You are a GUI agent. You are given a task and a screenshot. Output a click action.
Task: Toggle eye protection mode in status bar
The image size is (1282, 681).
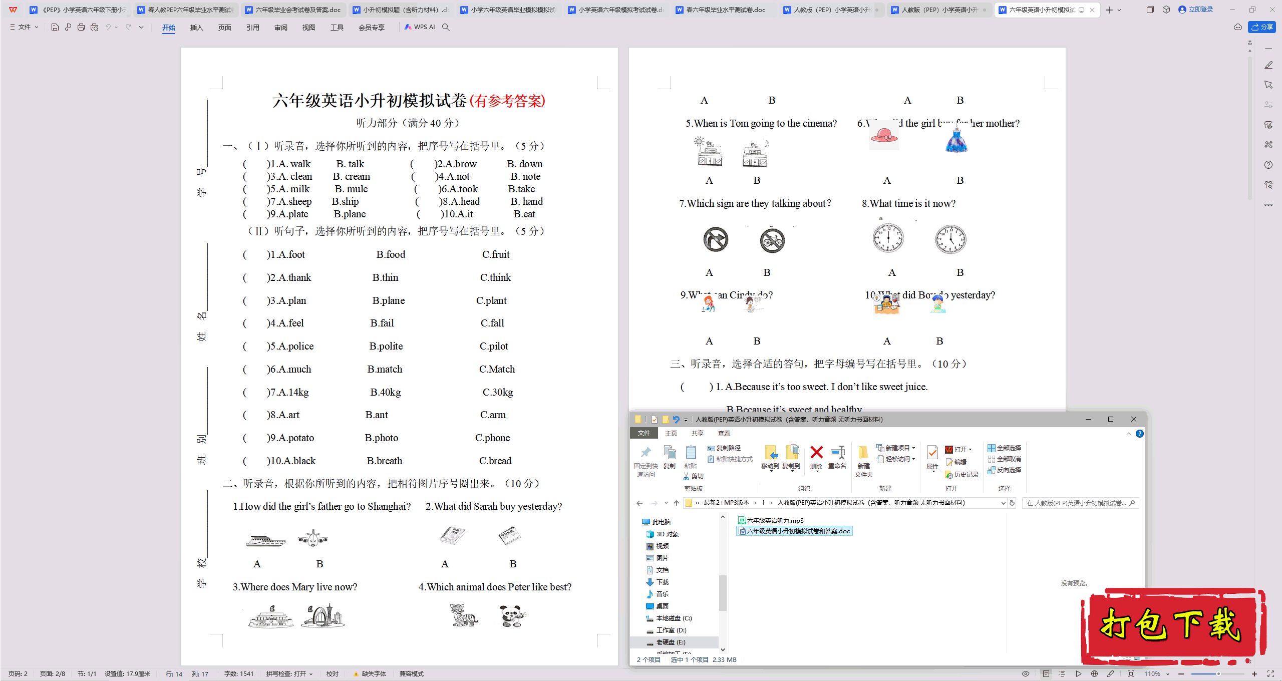pos(1026,673)
